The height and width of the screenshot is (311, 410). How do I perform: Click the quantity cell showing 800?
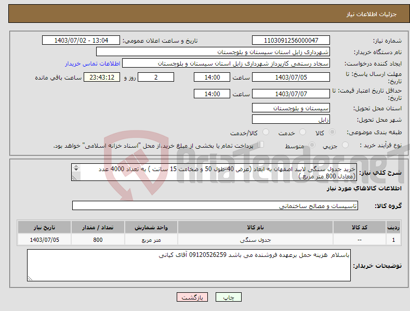point(98,240)
